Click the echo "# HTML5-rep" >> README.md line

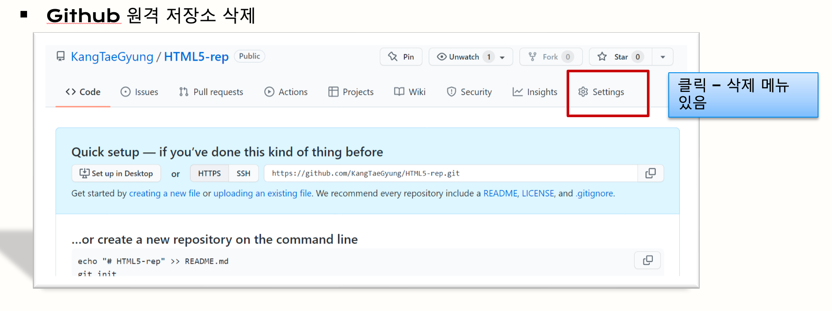coord(153,261)
